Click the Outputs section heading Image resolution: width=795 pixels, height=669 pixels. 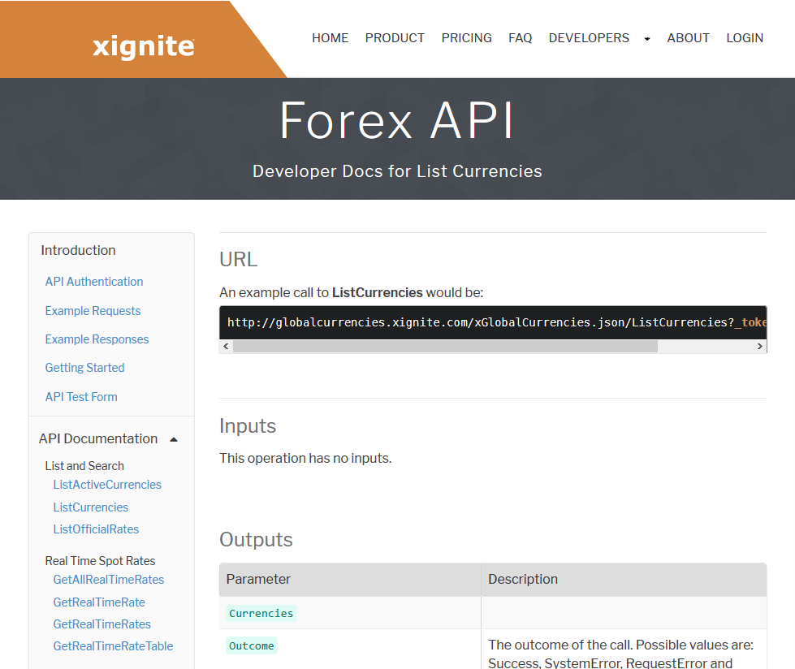(256, 540)
